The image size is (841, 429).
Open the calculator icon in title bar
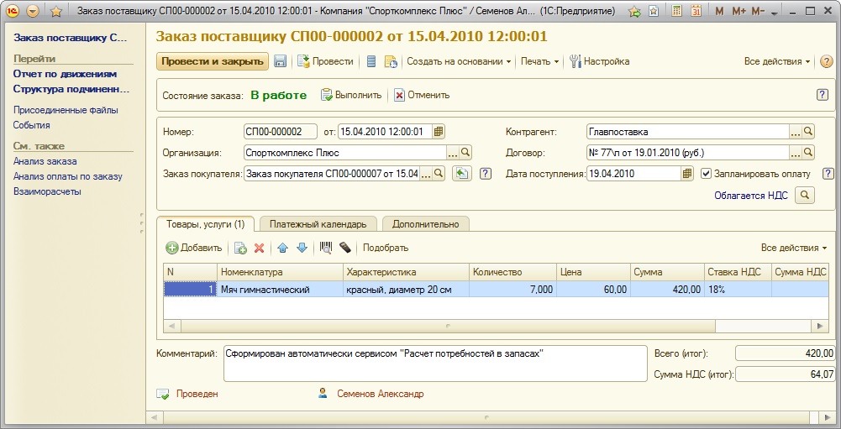click(x=677, y=11)
